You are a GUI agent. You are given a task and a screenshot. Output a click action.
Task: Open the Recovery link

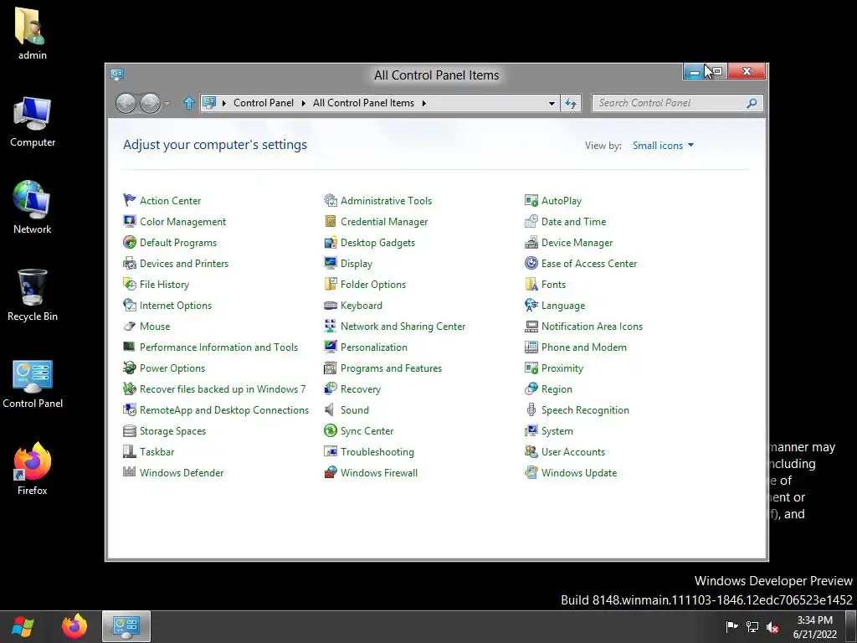360,389
